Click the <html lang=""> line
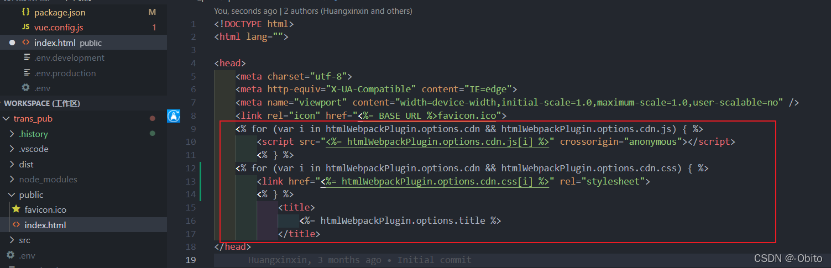Viewport: 831px width, 268px height. point(251,37)
